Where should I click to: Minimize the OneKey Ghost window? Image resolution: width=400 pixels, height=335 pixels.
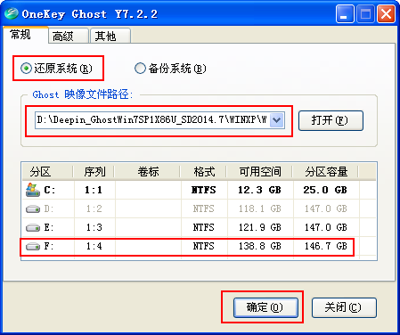coord(345,14)
